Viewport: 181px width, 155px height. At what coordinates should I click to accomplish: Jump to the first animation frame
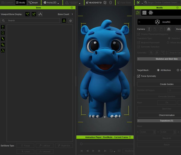tap(81, 151)
